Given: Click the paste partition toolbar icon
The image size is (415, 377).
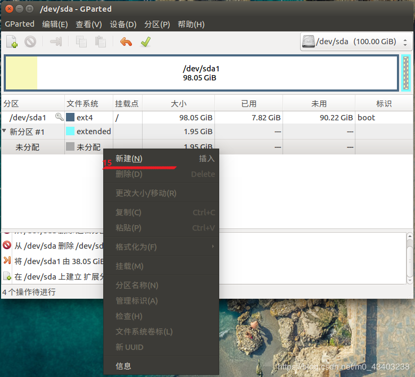Looking at the screenshot, I should (x=101, y=42).
